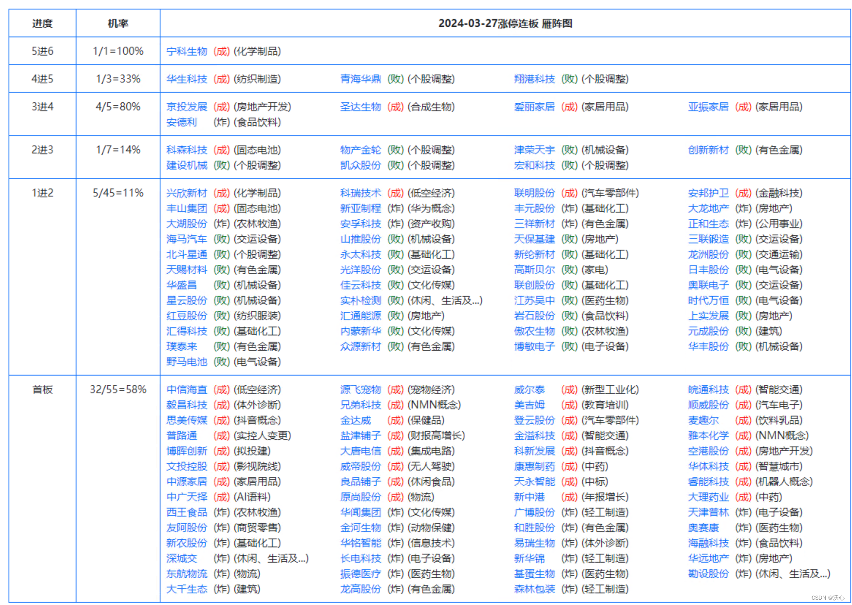Open the 津荣天宇 link
The height and width of the screenshot is (605, 852).
tap(534, 150)
